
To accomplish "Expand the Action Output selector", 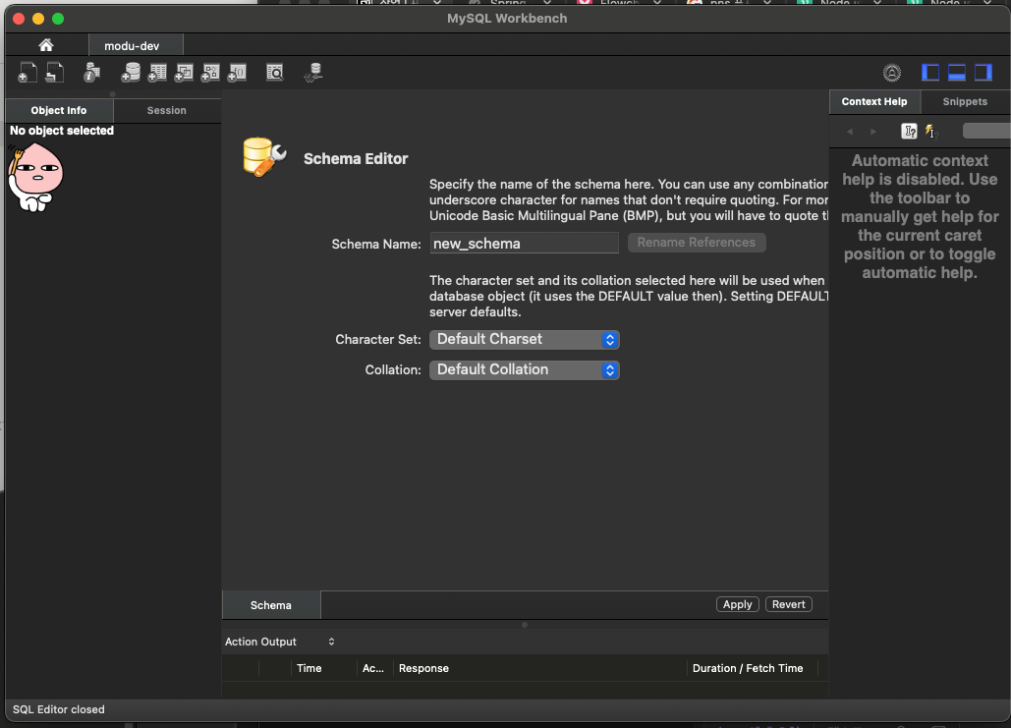I will coord(280,642).
